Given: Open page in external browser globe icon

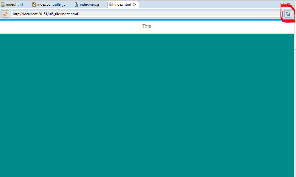Looking at the screenshot, I should 288,14.
